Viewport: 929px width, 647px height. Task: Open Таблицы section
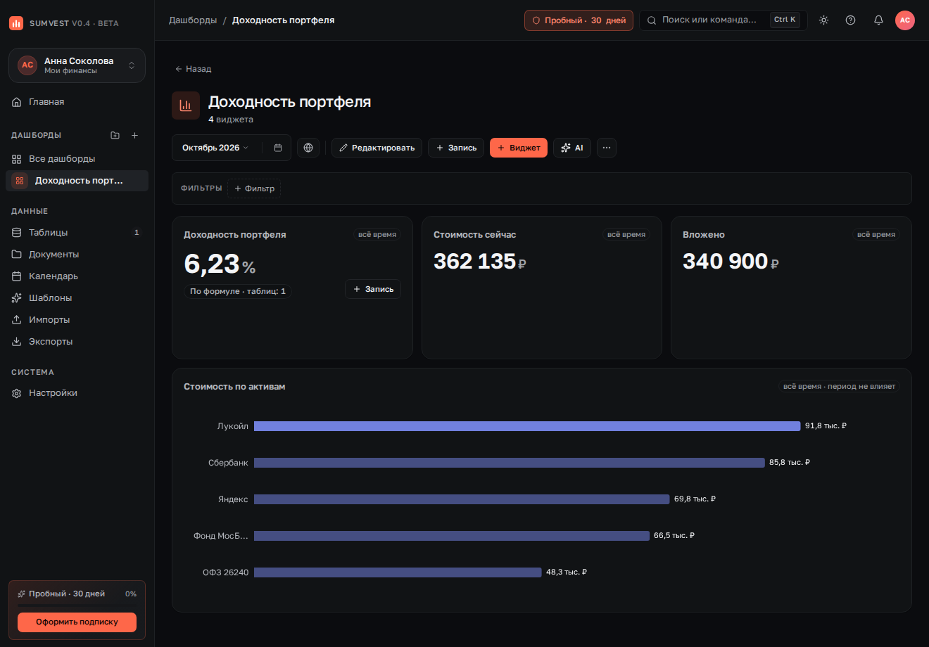tap(77, 232)
